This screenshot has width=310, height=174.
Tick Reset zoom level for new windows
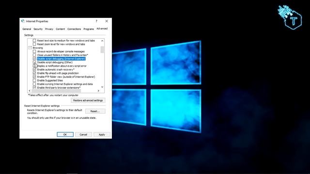pos(34,44)
